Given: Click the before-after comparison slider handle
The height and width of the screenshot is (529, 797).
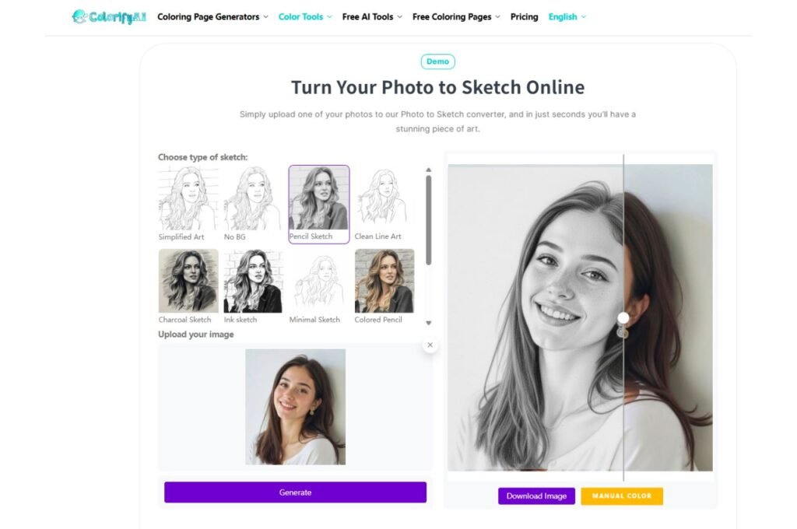Looking at the screenshot, I should [x=623, y=318].
